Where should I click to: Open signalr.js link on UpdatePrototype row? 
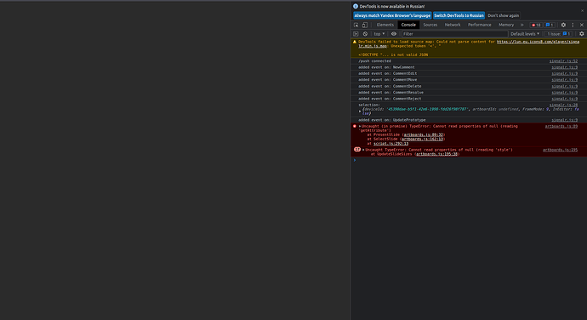[x=565, y=120]
